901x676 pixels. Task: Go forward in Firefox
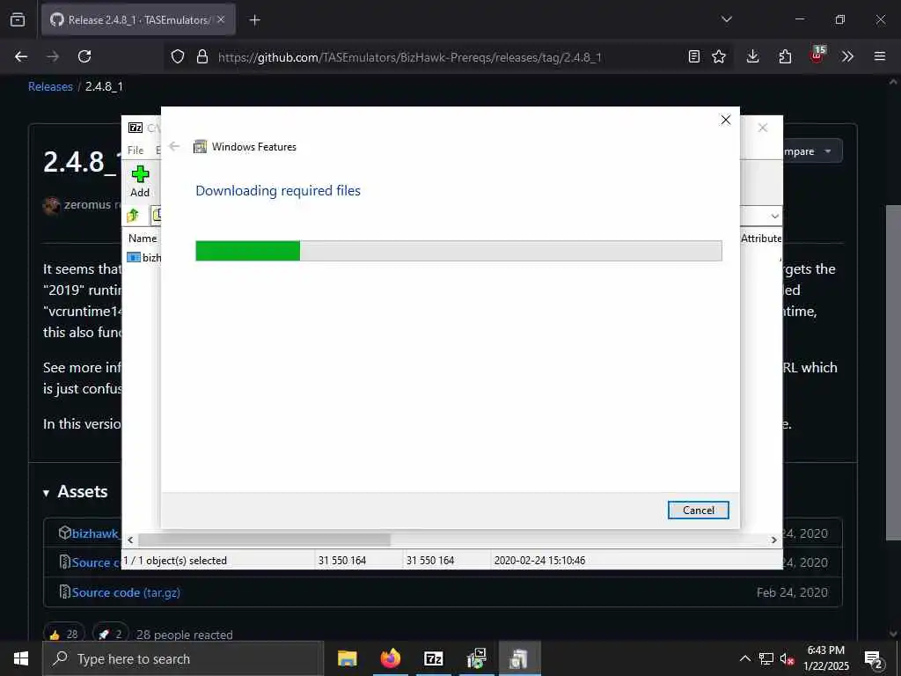(x=53, y=56)
